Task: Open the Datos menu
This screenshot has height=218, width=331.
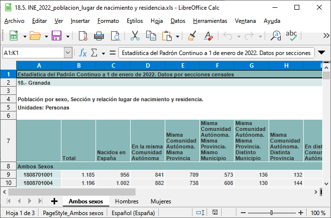Action: coord(178,21)
